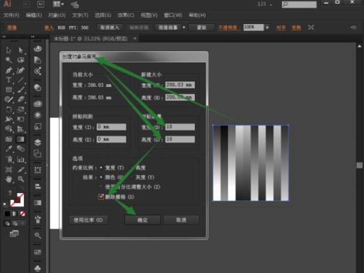Uncheck the 删除栅格 (S) checkbox
This screenshot has height=273, width=364.
101,197
